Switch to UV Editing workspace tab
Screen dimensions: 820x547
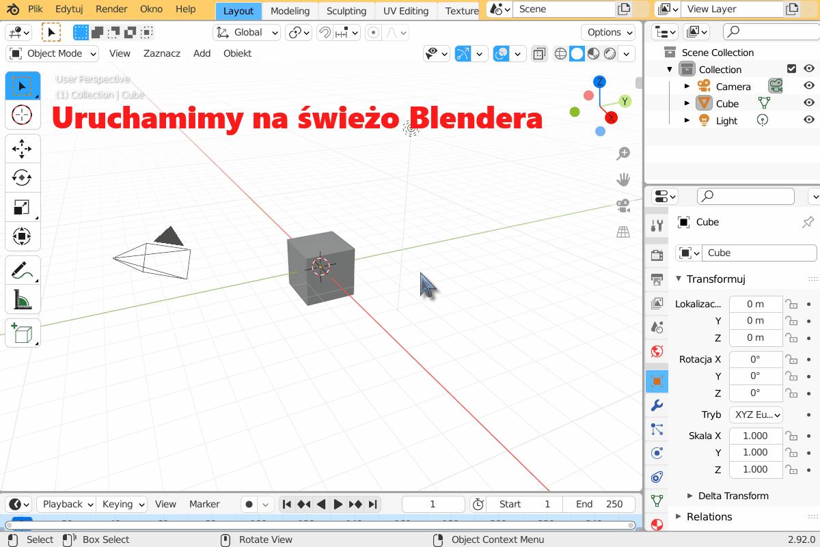point(406,11)
